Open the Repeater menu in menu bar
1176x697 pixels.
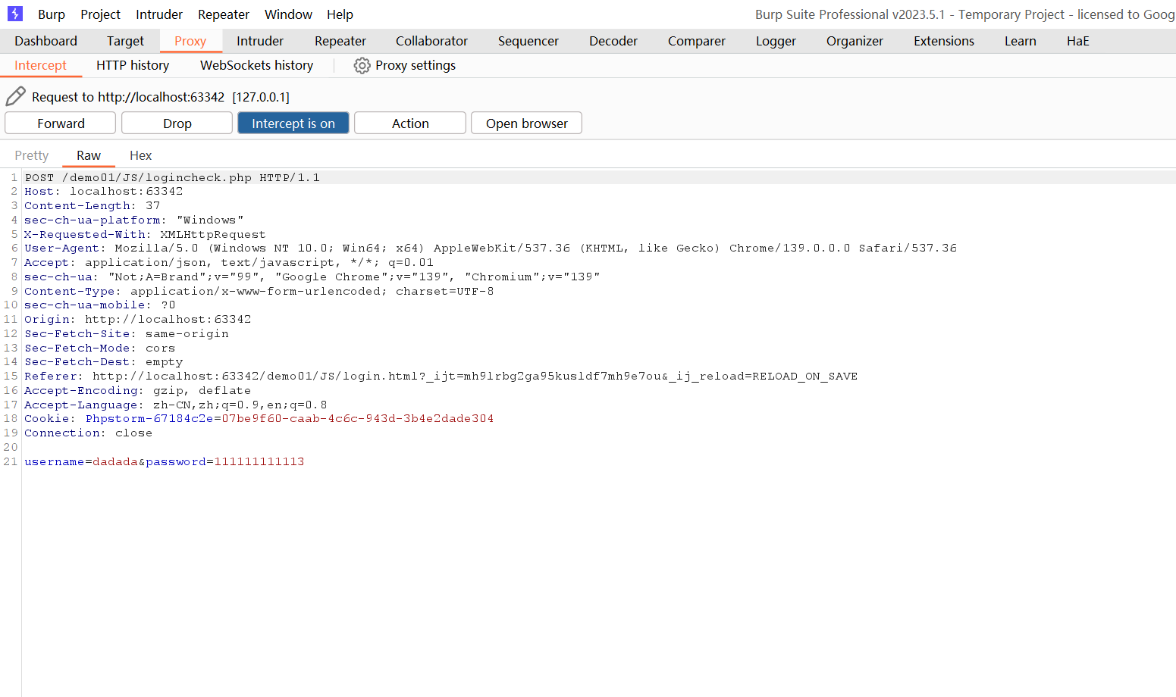(x=224, y=14)
